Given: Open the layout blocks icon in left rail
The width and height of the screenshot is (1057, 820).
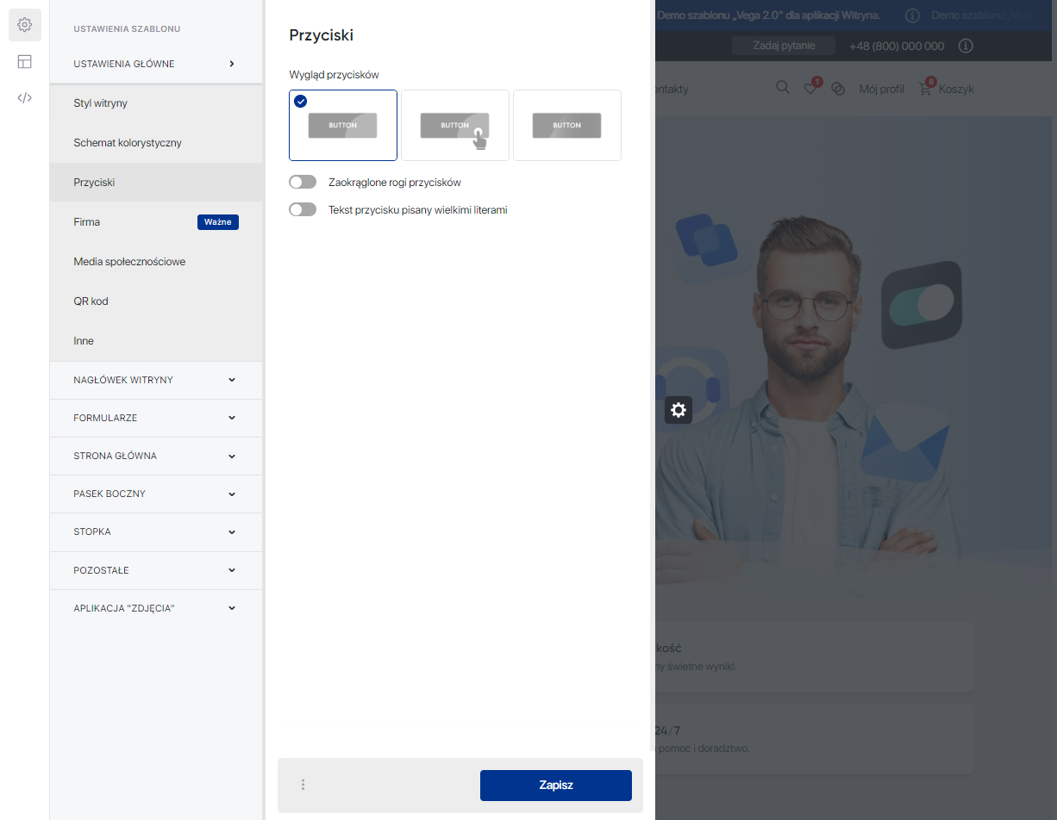Looking at the screenshot, I should [25, 61].
